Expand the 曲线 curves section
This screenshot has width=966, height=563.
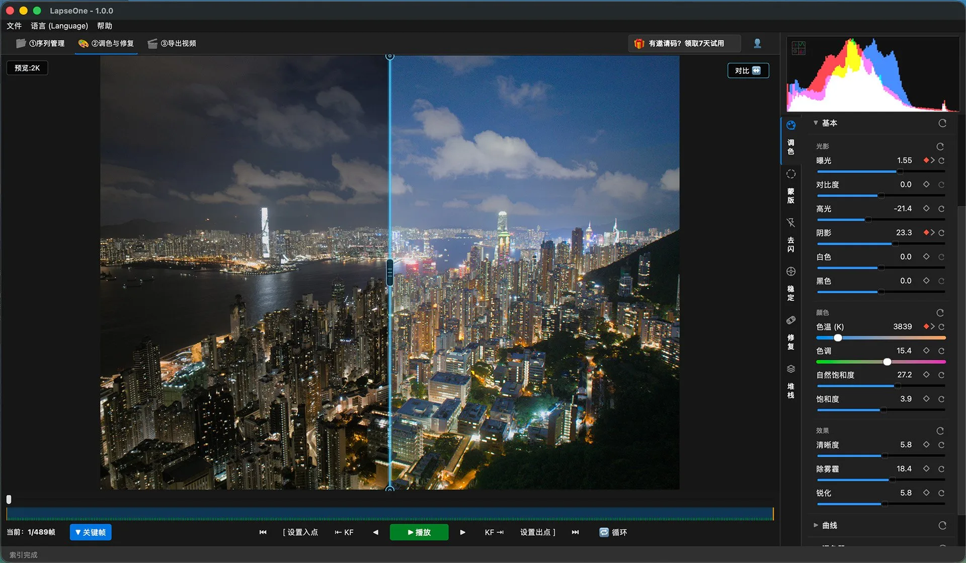(816, 525)
